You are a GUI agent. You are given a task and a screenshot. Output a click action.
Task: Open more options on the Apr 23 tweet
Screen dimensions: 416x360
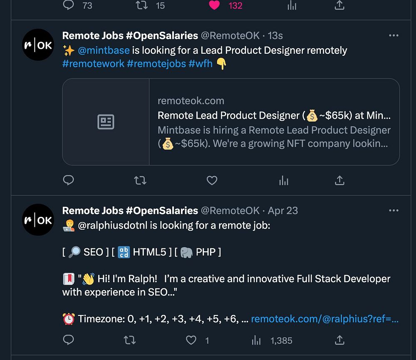(x=394, y=211)
